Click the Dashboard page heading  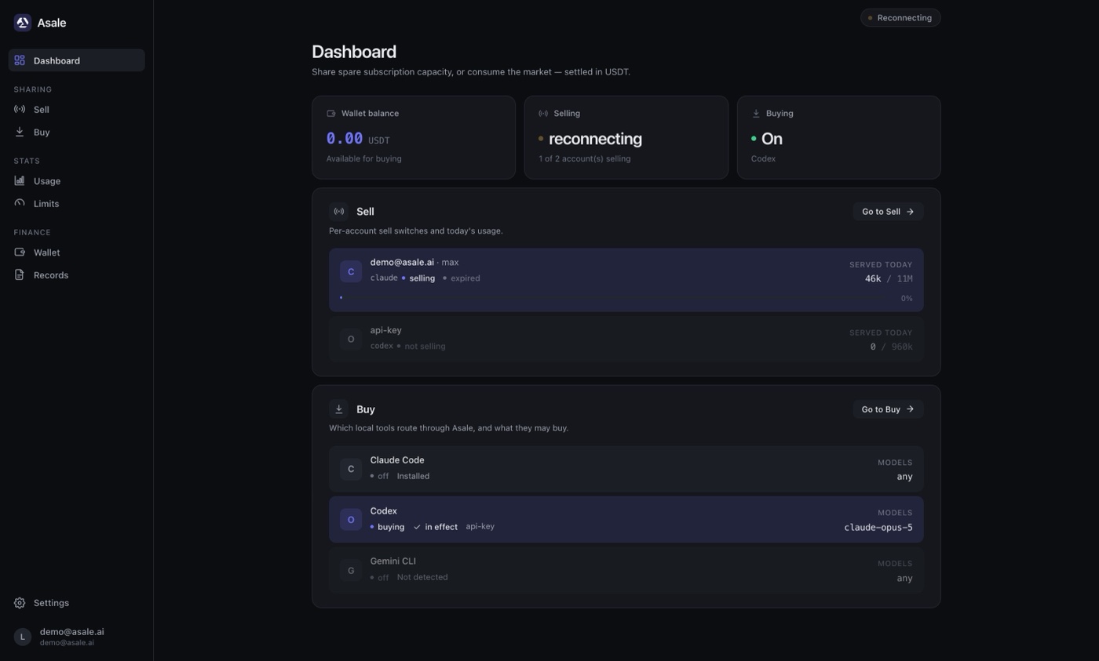[x=354, y=52]
